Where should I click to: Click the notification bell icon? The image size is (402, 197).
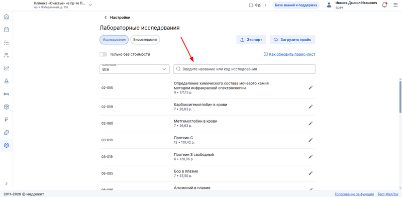384,5
